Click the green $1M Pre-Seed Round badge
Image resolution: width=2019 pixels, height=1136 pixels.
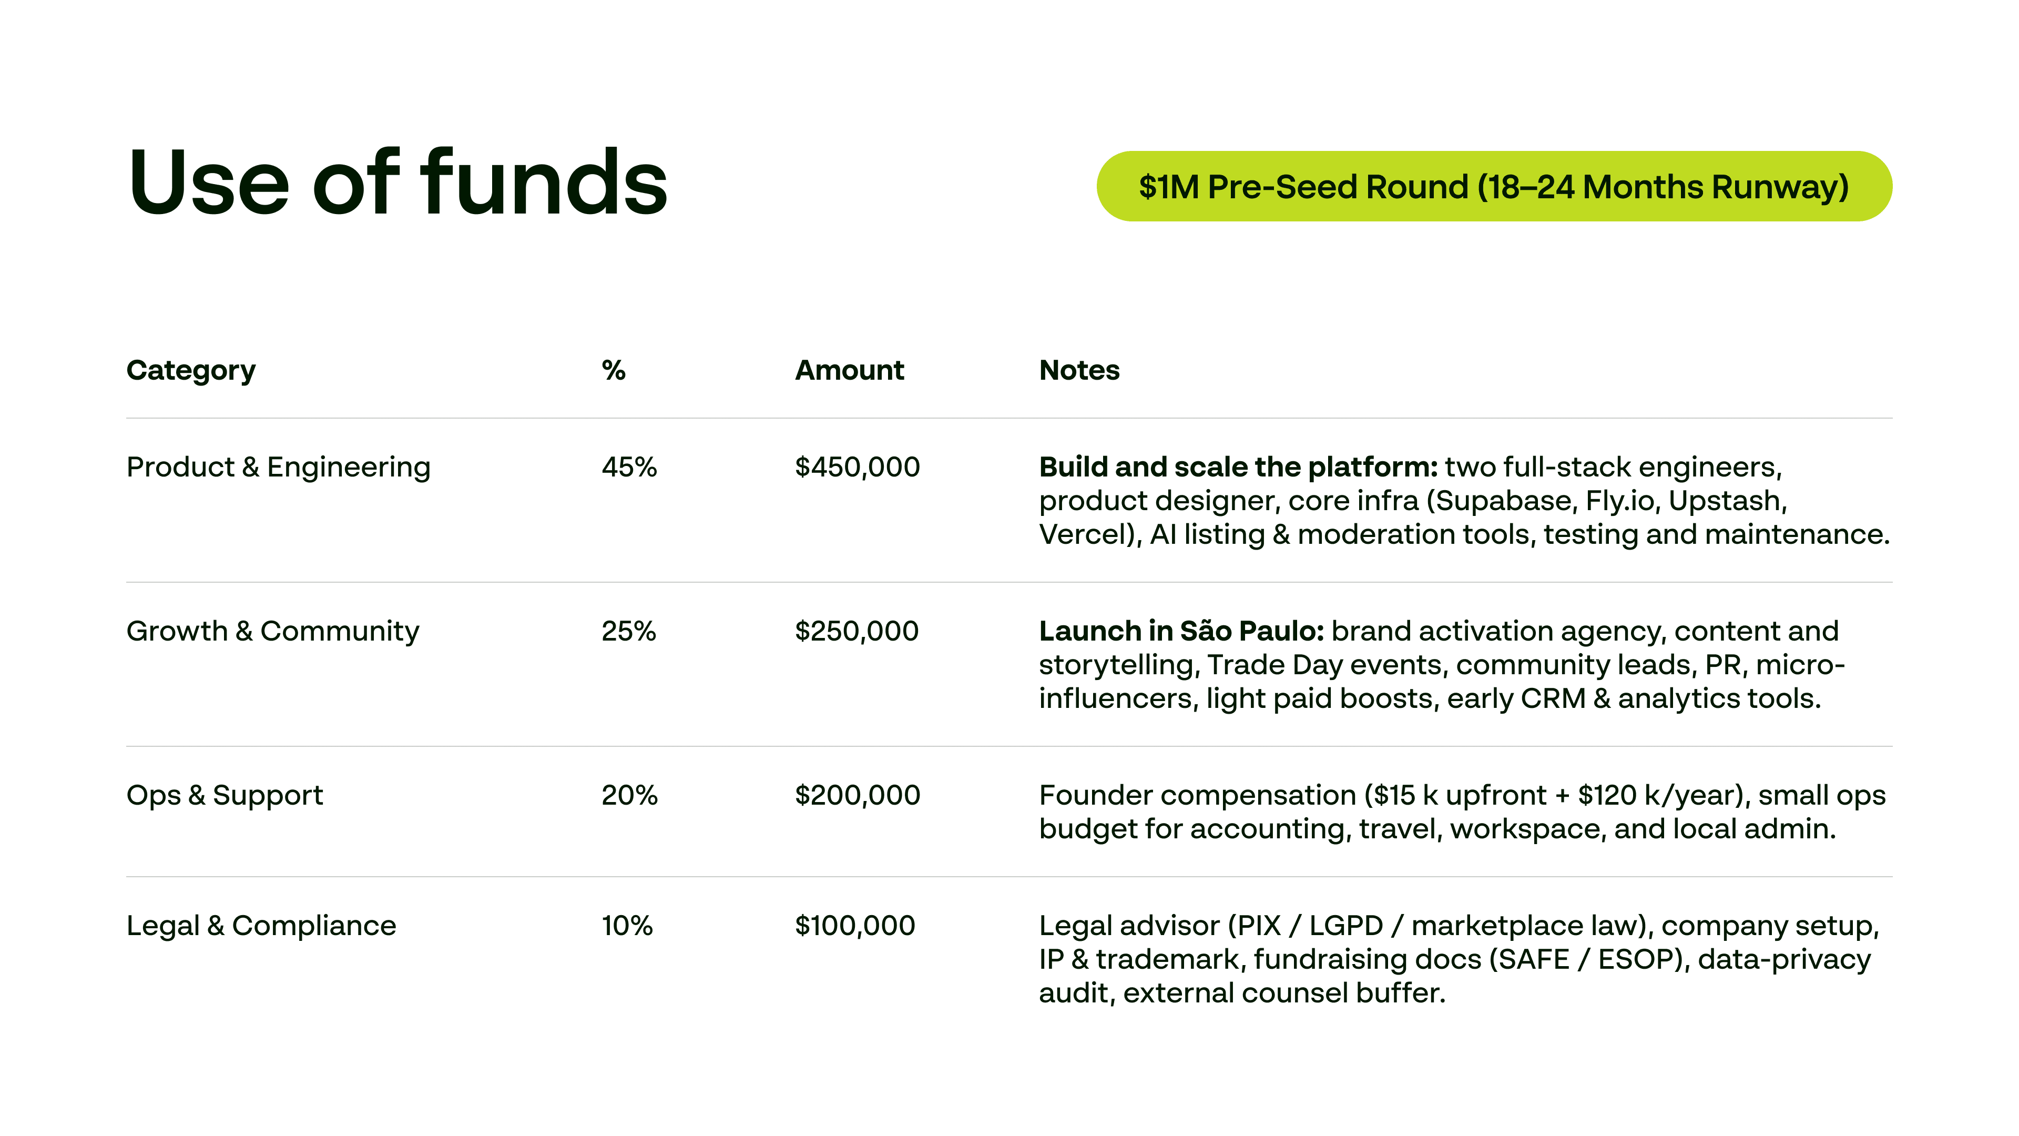pyautogui.click(x=1493, y=187)
